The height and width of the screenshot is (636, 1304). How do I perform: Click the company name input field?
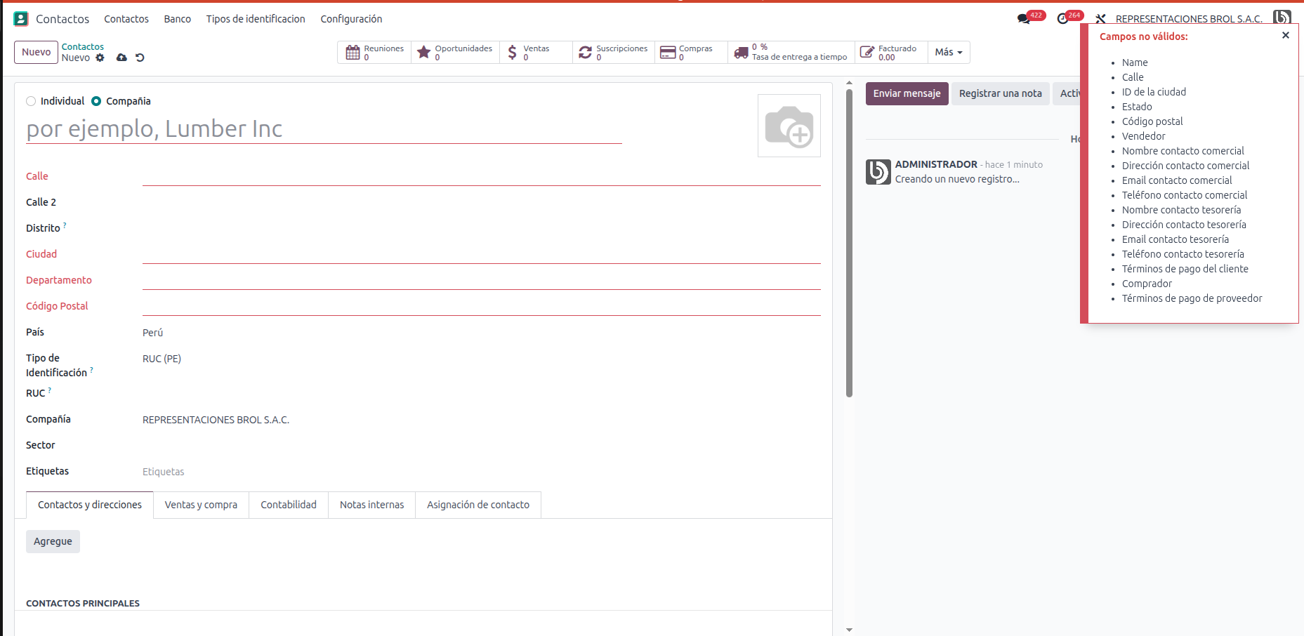pyautogui.click(x=324, y=129)
